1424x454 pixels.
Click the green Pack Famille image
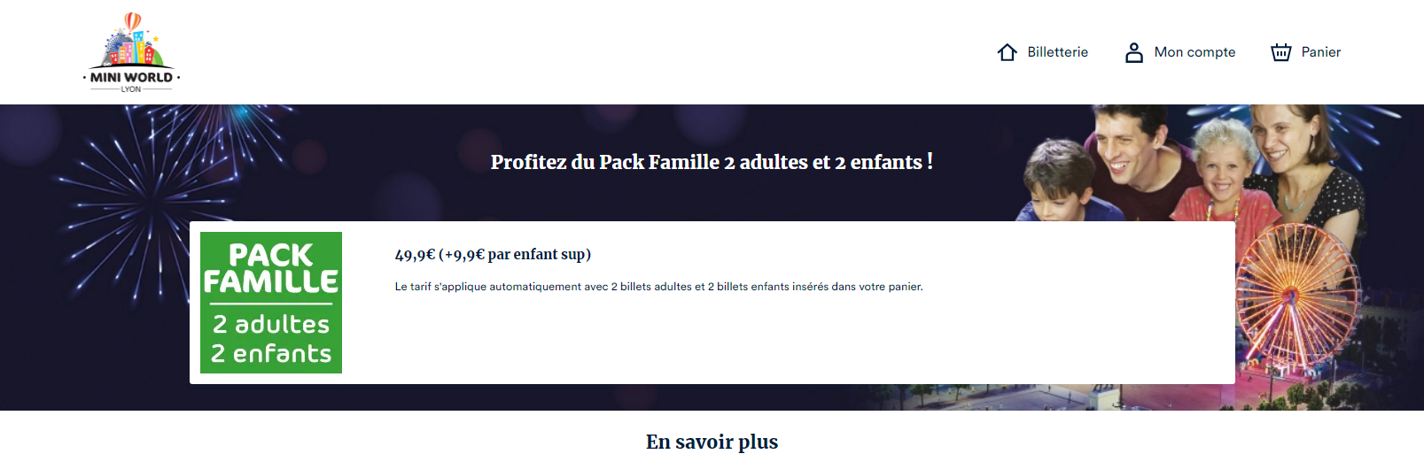[x=271, y=303]
